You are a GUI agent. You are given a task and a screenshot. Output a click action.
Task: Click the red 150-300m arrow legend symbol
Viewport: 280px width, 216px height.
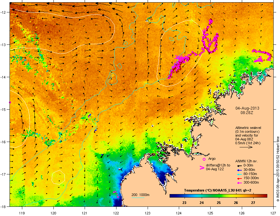[239, 178]
